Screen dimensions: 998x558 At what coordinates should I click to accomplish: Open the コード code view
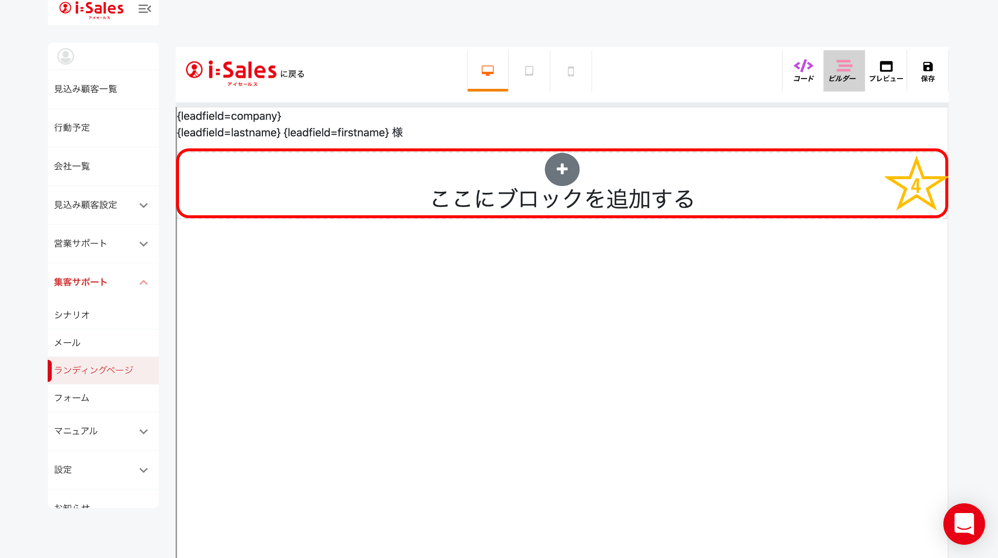coord(803,71)
